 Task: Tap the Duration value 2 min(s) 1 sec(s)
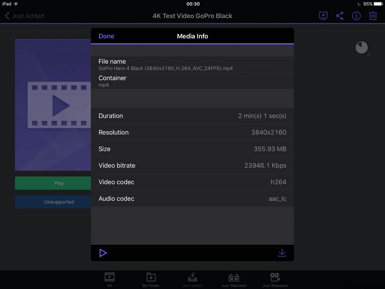click(x=262, y=116)
